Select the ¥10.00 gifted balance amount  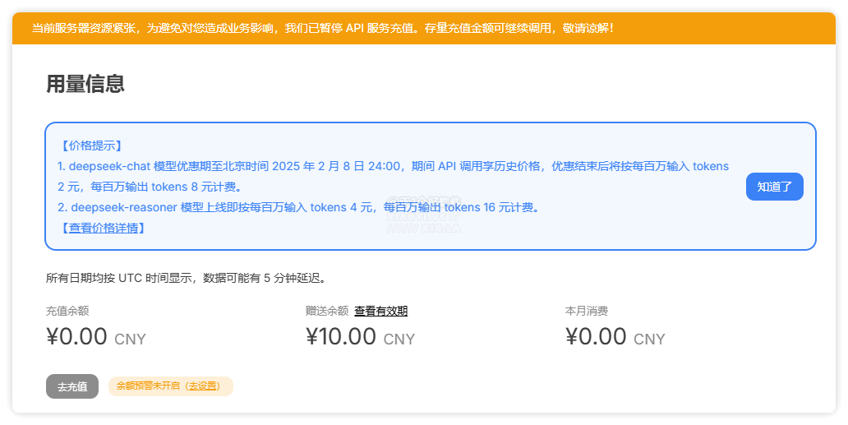coord(341,336)
